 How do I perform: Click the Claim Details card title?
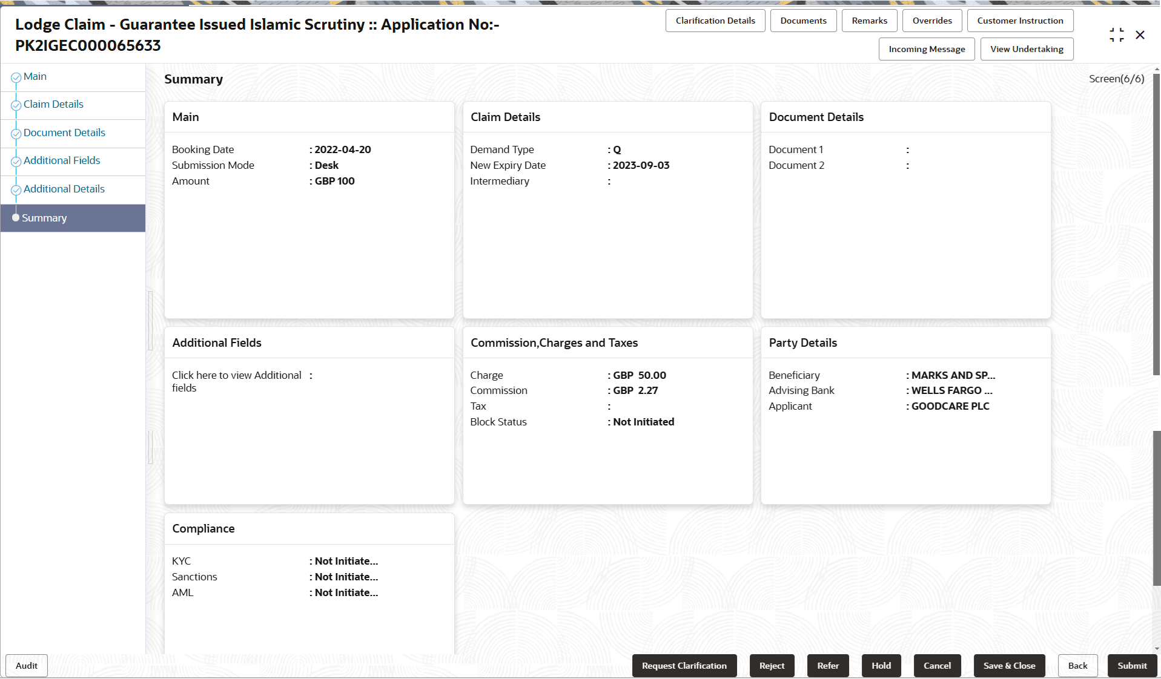click(x=505, y=117)
